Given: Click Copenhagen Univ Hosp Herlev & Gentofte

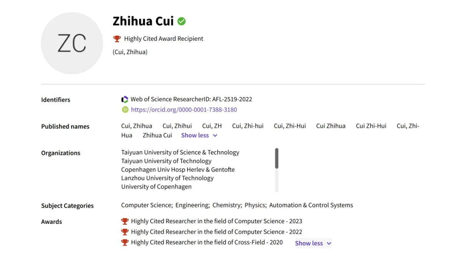Looking at the screenshot, I should click(x=178, y=170).
